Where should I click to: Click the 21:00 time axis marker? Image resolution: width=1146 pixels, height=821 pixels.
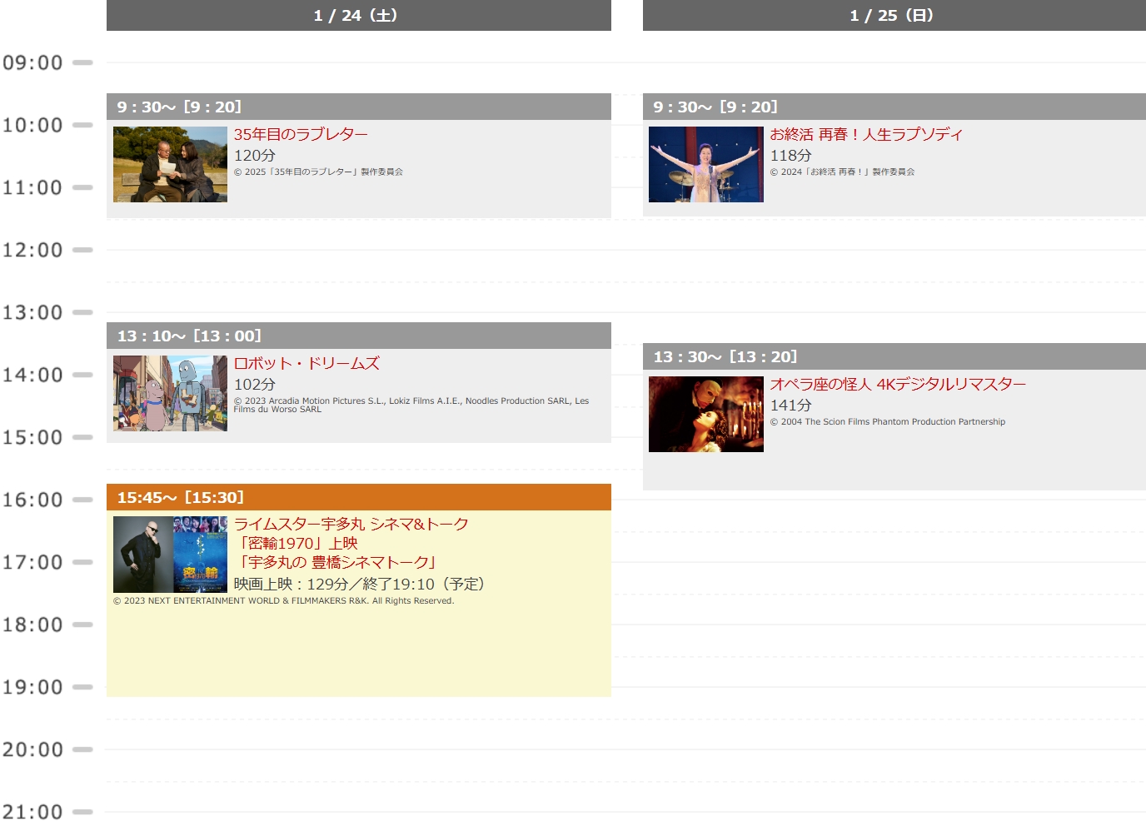[x=33, y=811]
